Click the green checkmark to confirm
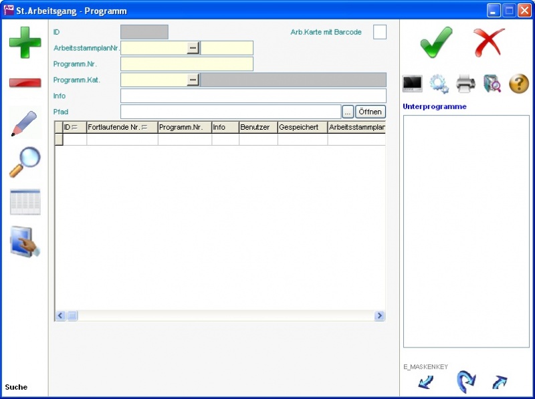535x399 pixels. (x=436, y=42)
